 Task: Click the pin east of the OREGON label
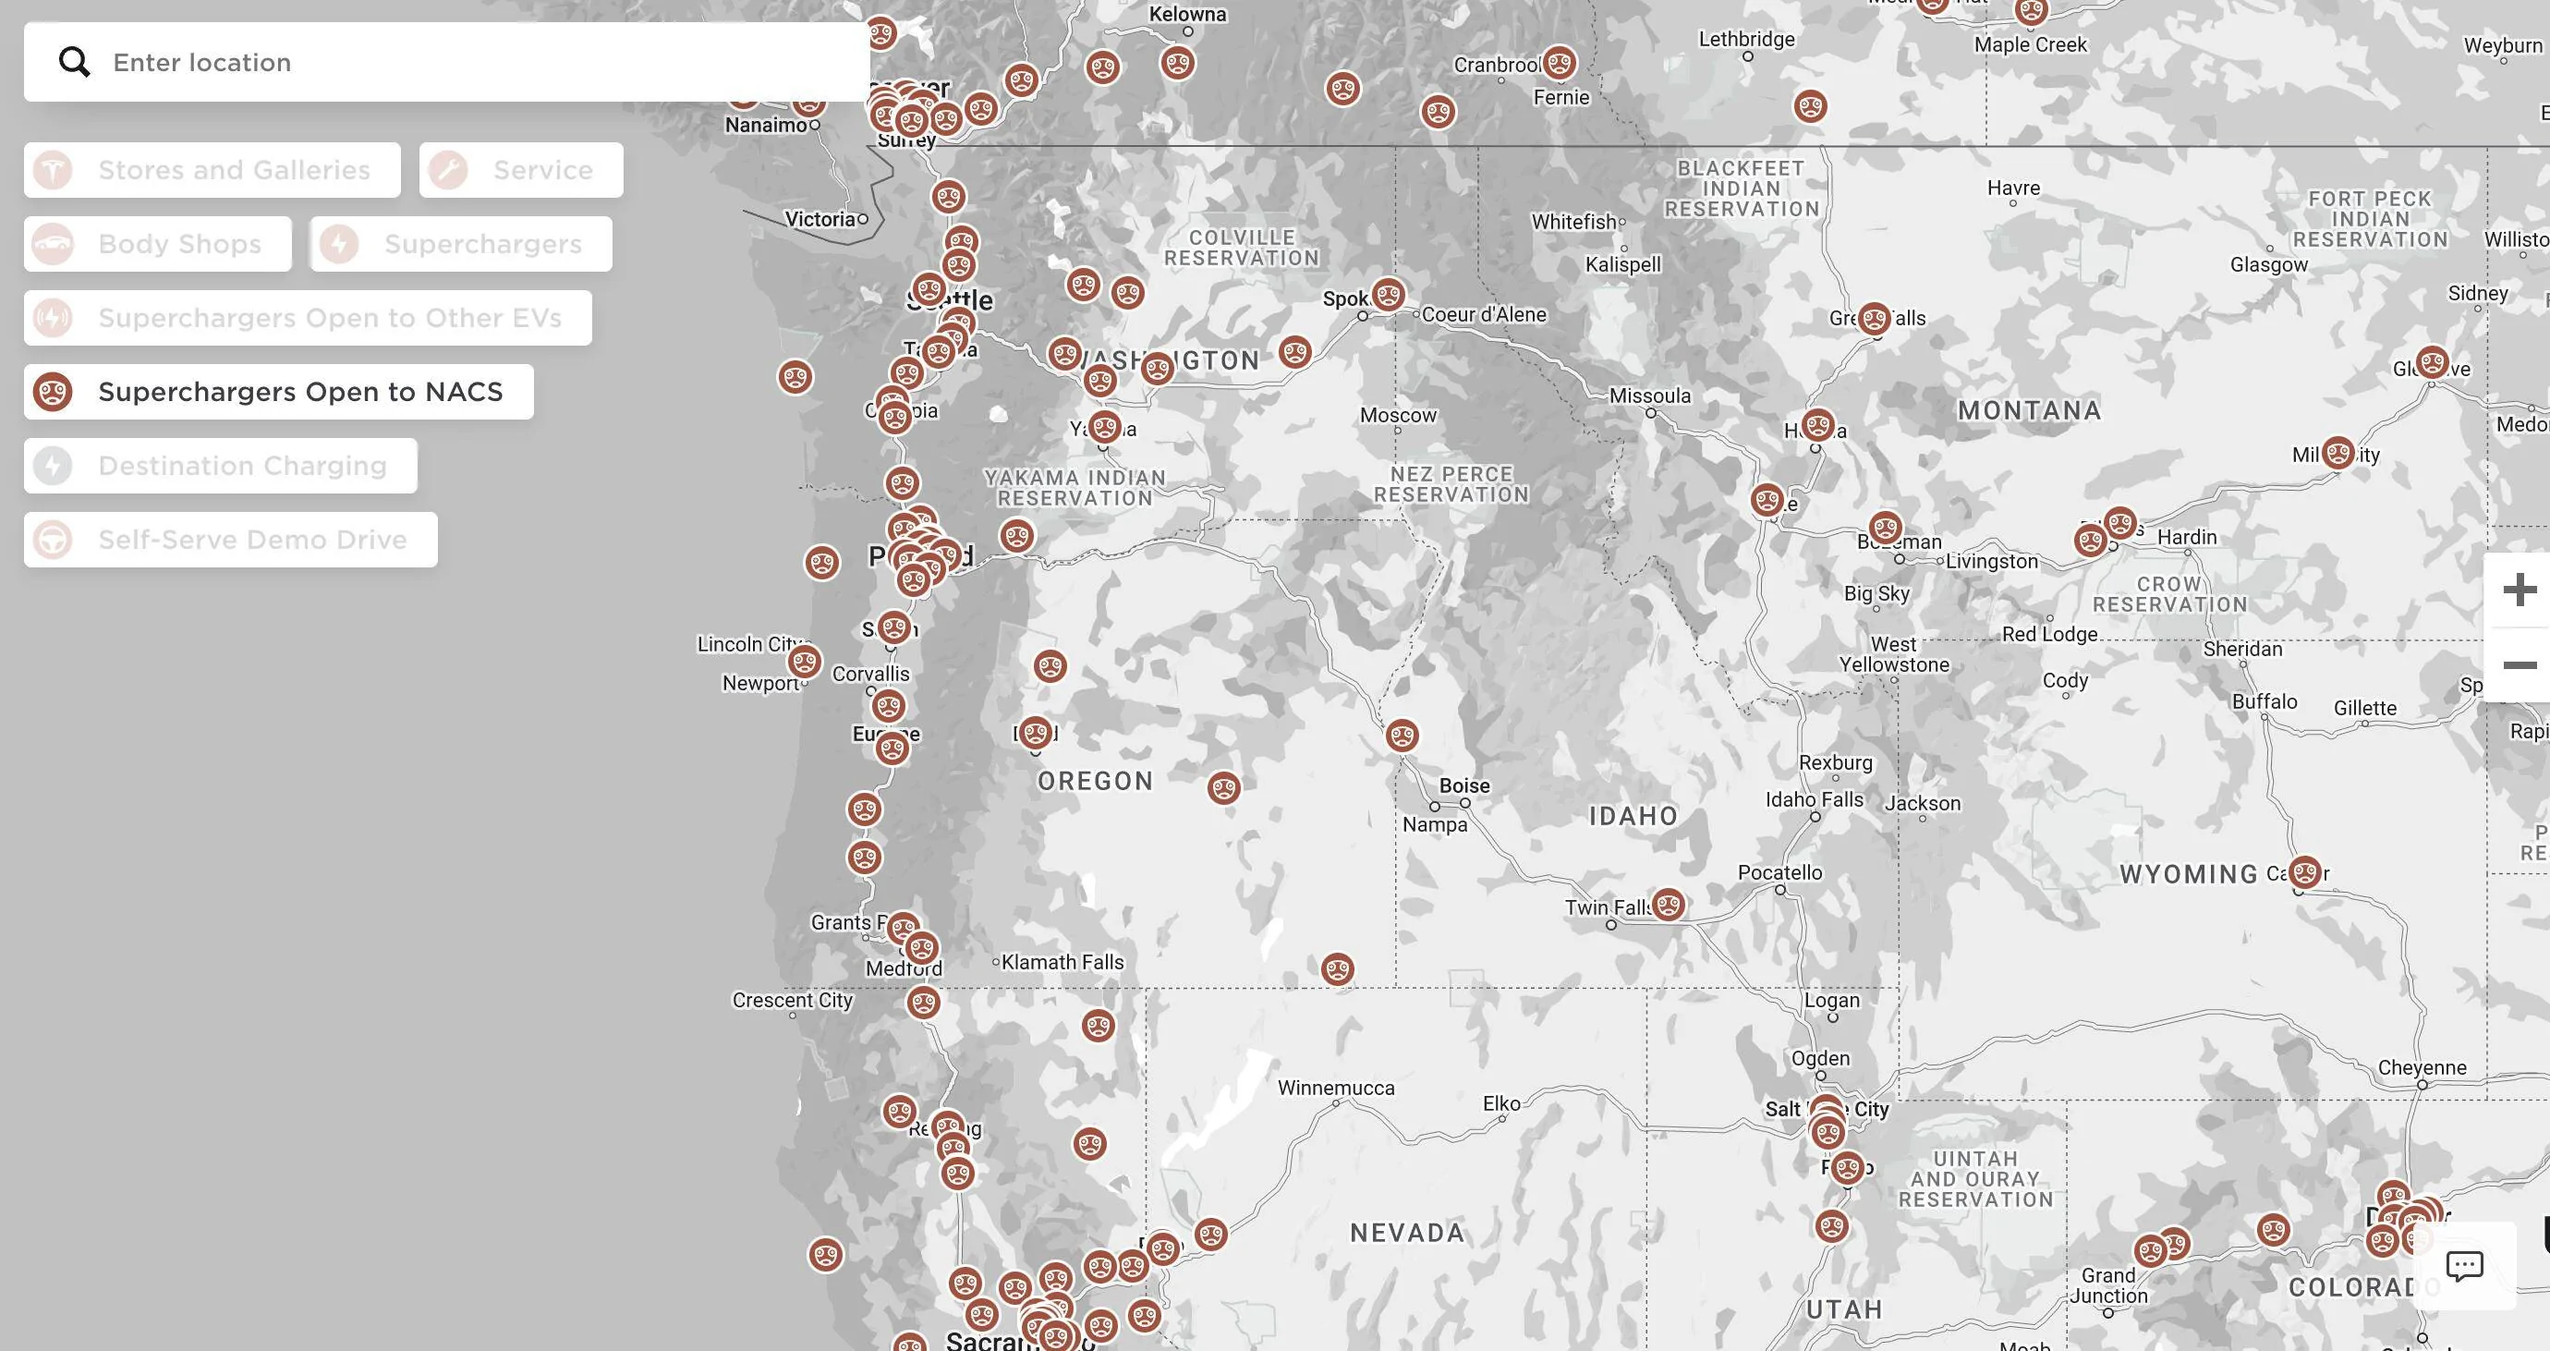(1223, 788)
